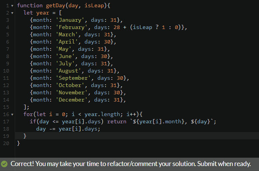Click the 'July' string on line 9

65,63
